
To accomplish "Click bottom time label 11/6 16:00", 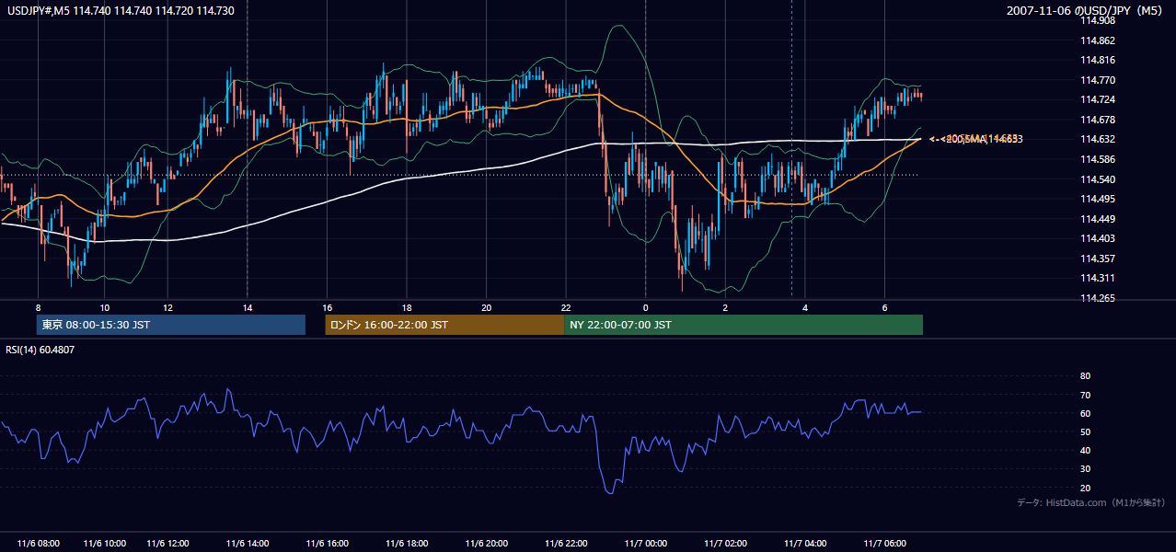I will tap(327, 543).
